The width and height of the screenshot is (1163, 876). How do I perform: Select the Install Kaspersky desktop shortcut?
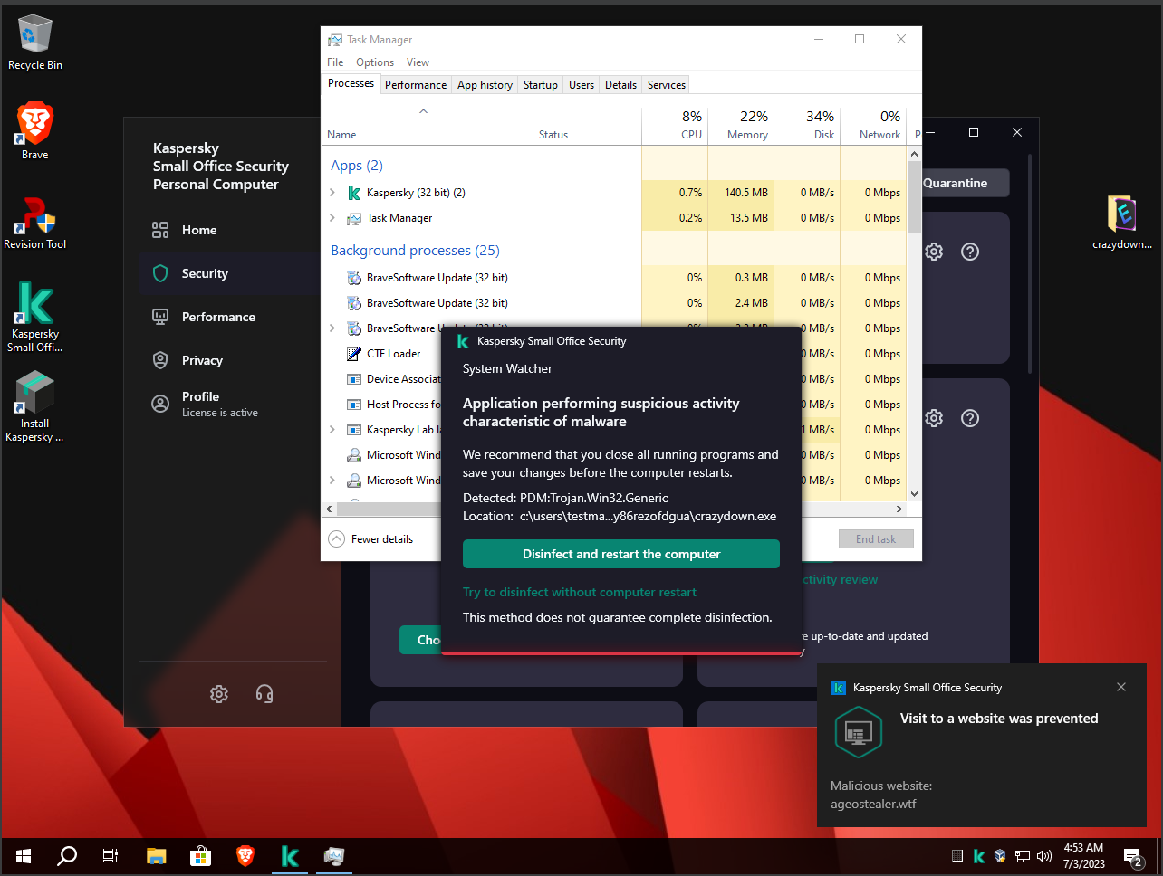click(34, 406)
